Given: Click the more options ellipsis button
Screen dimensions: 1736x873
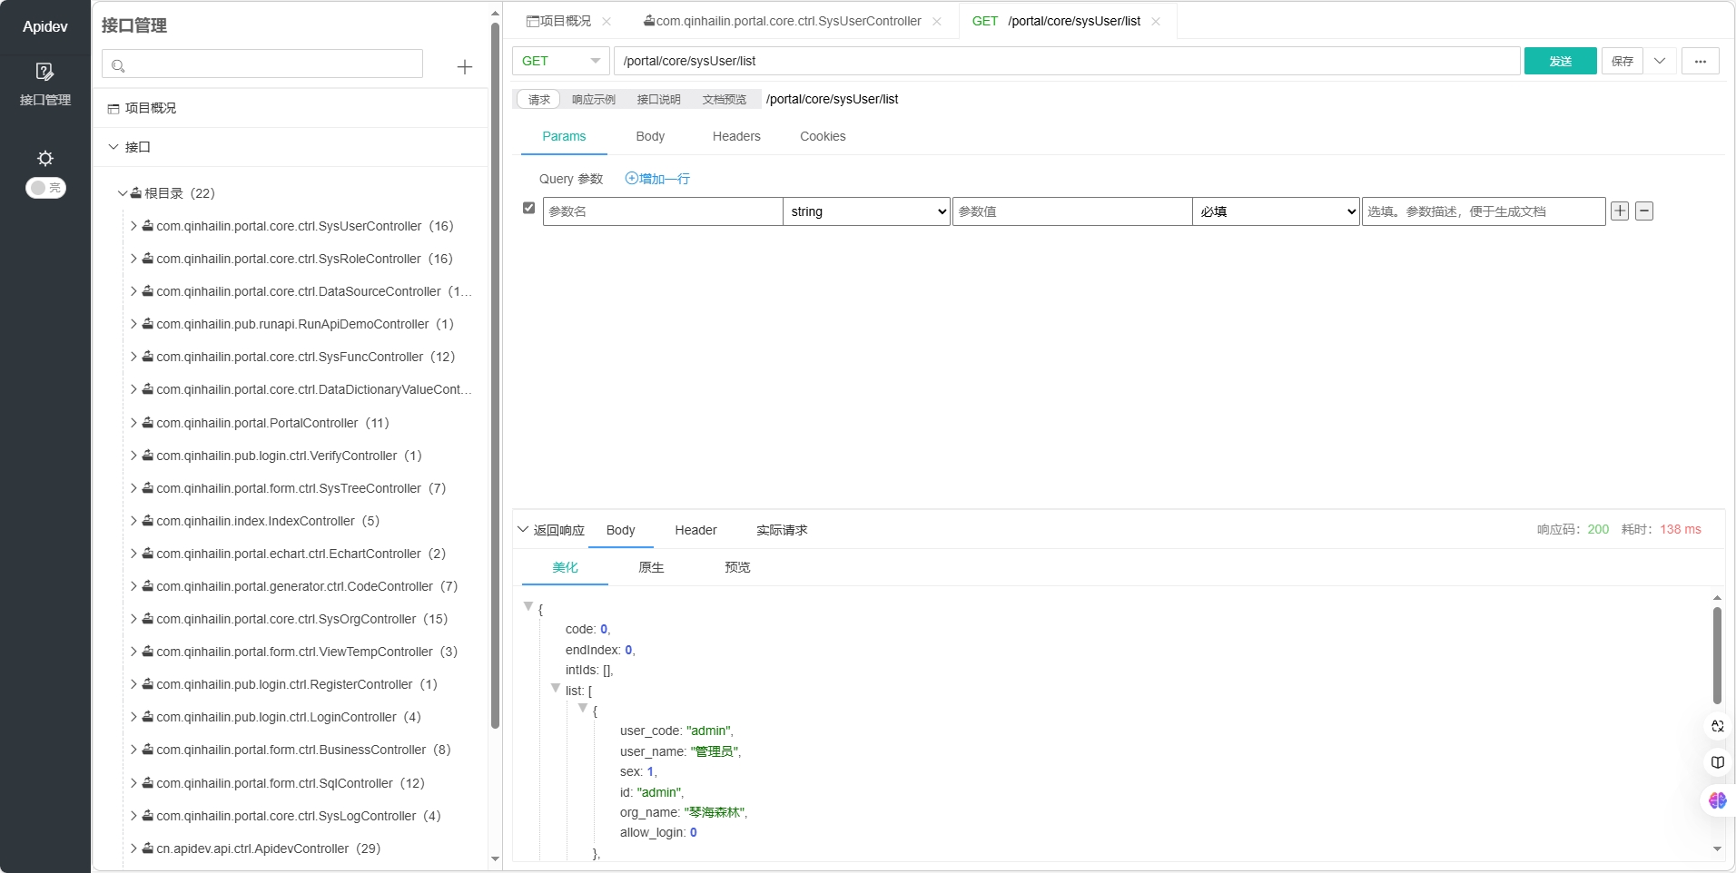Looking at the screenshot, I should point(1700,61).
